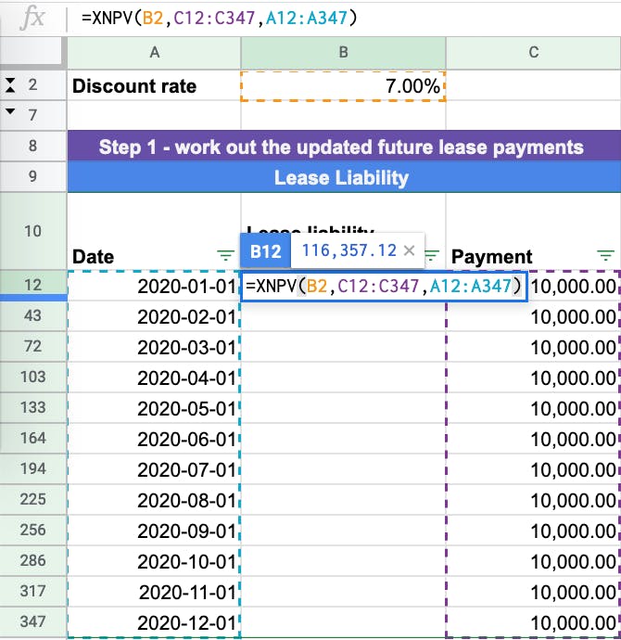Viewport: 621px width, 640px height.
Task: Select empty lease liability cell in row 43
Action: point(343,316)
